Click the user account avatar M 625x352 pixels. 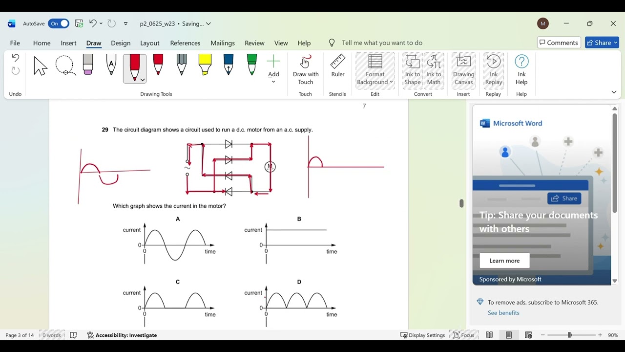tap(542, 23)
